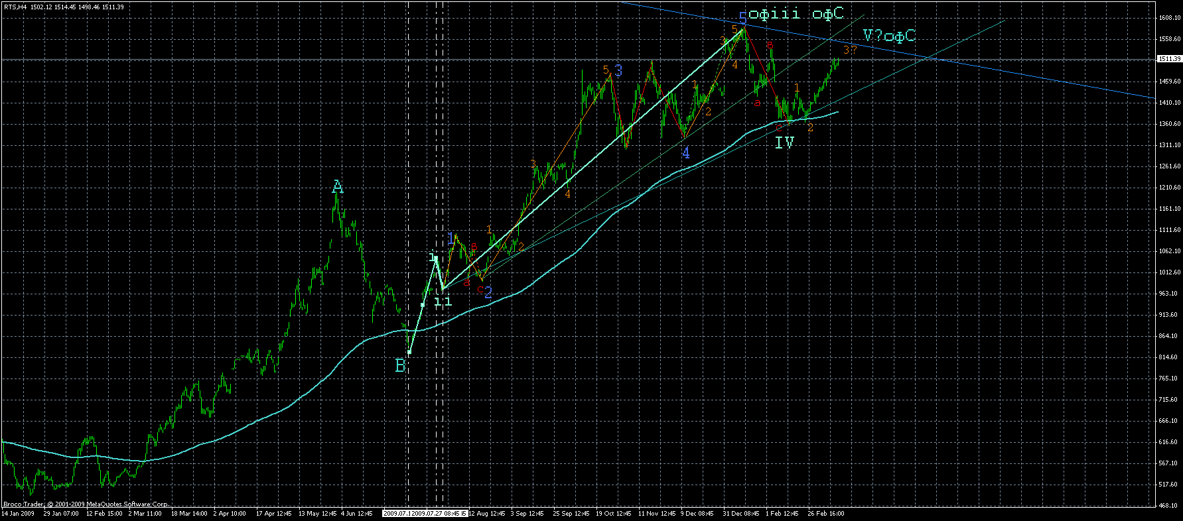
Task: Click the 1410.10 price axis label
Action: click(x=1169, y=103)
